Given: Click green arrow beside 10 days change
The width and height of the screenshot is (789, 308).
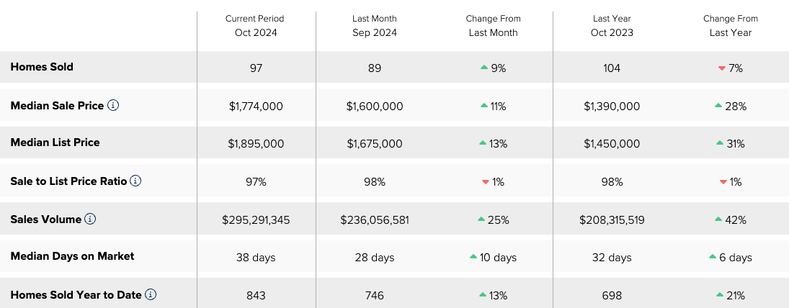Looking at the screenshot, I should 473,257.
